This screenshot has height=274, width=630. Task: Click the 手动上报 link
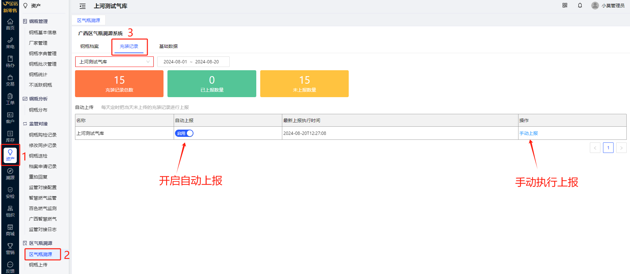click(x=528, y=133)
